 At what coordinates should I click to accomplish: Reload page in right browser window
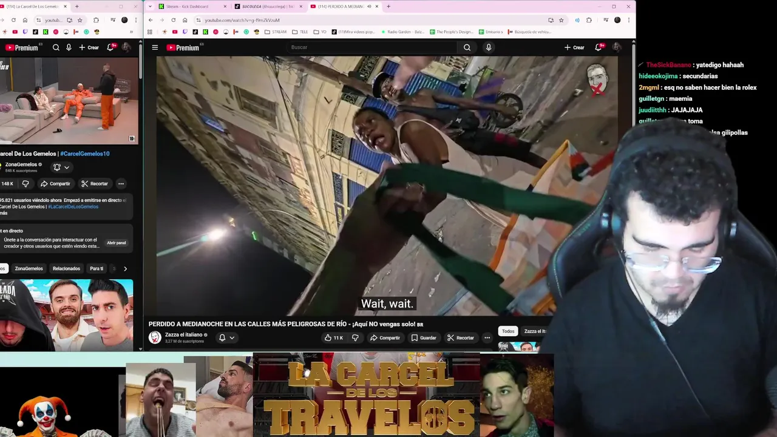click(x=174, y=20)
